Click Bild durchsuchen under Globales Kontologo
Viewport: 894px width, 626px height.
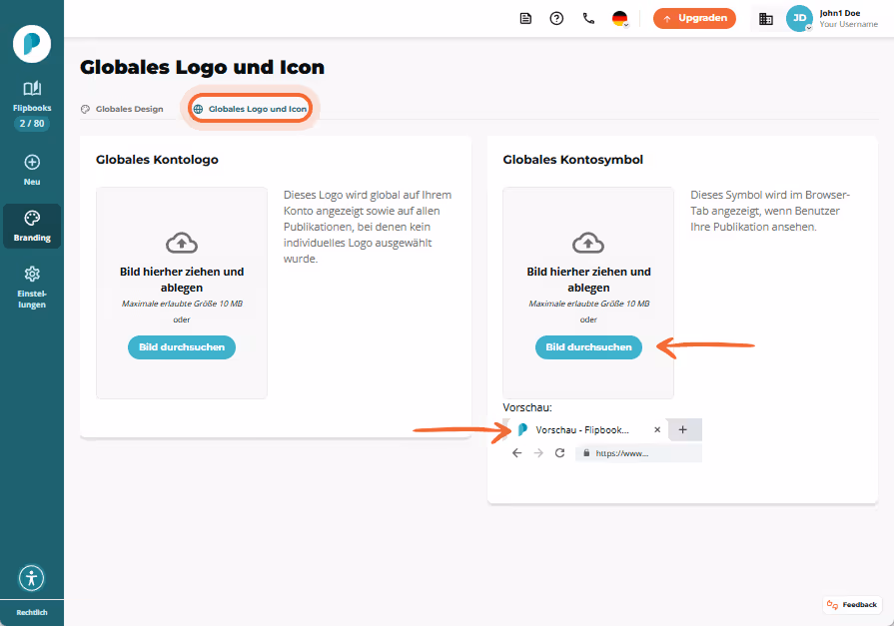point(182,347)
